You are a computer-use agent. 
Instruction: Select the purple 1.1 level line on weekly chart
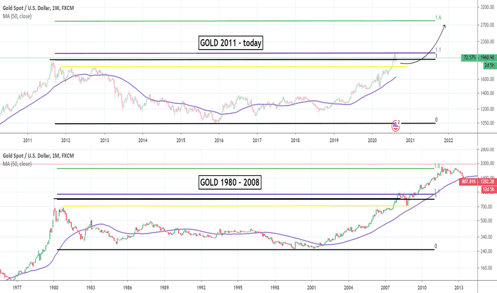click(x=245, y=53)
